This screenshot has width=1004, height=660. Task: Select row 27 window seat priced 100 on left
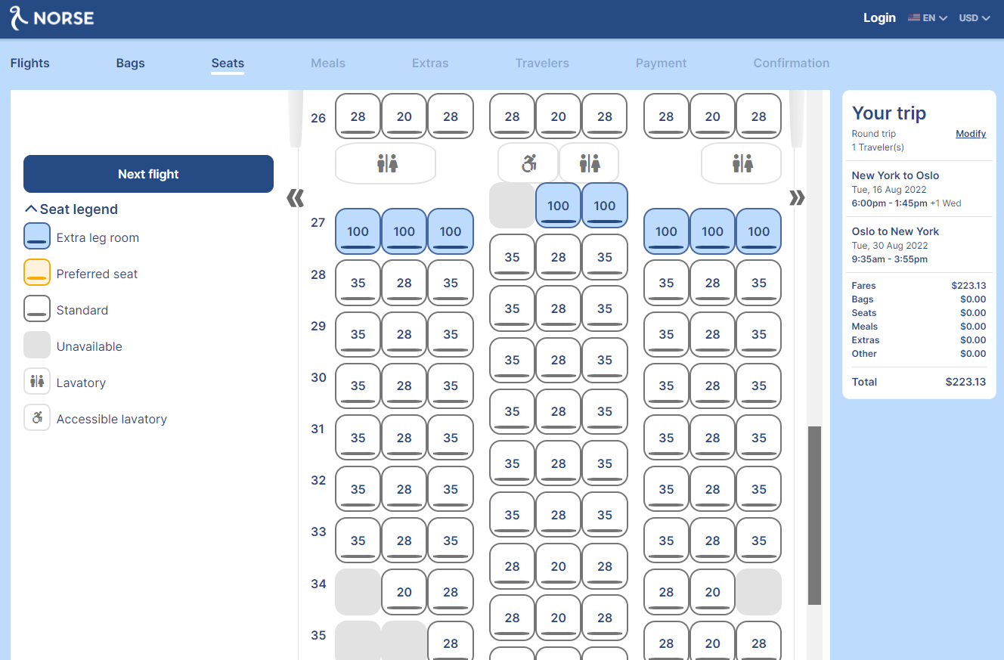[358, 231]
